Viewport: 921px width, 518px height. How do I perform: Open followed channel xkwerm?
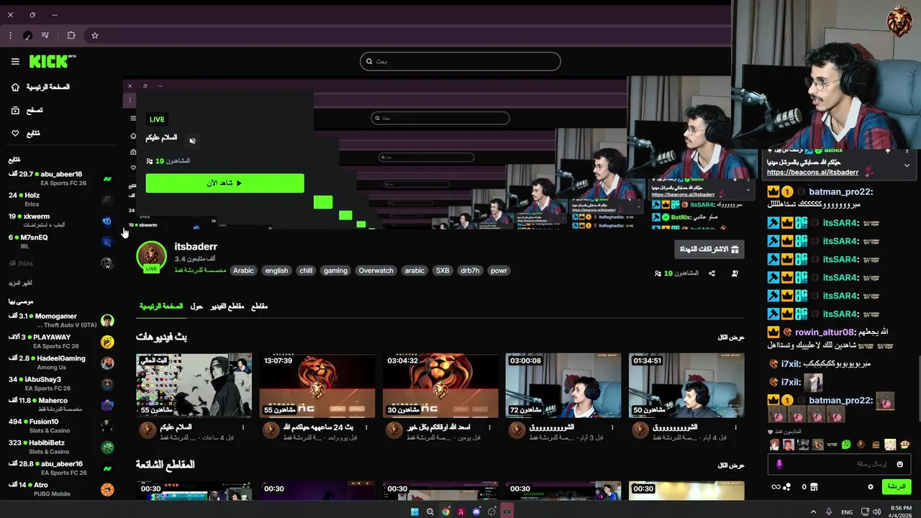pyautogui.click(x=61, y=220)
